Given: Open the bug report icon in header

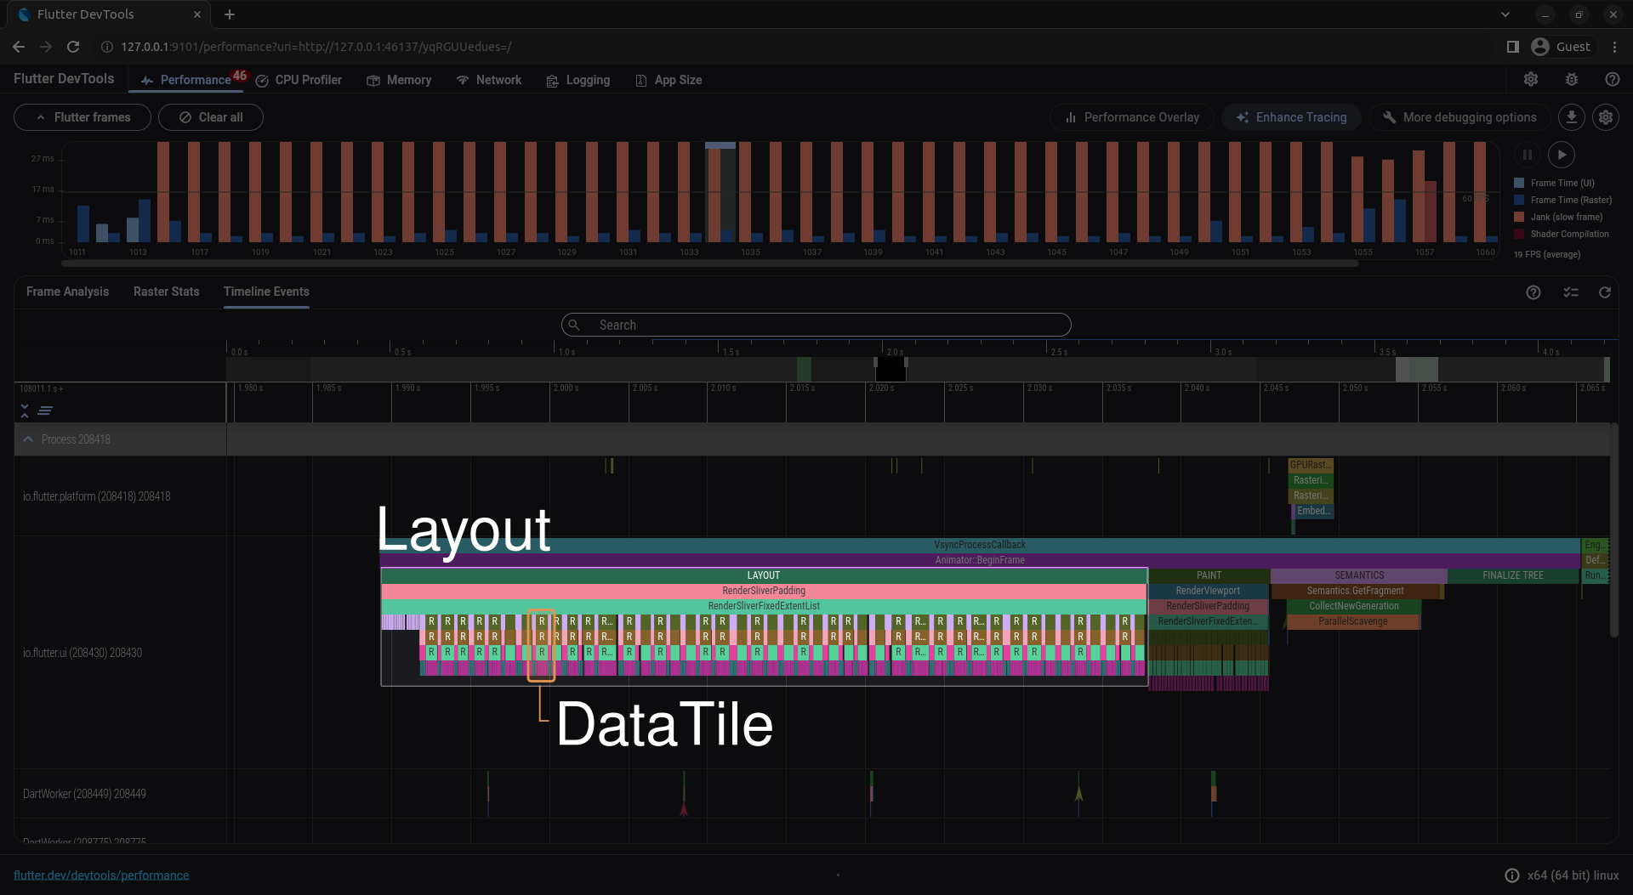Looking at the screenshot, I should pyautogui.click(x=1571, y=79).
